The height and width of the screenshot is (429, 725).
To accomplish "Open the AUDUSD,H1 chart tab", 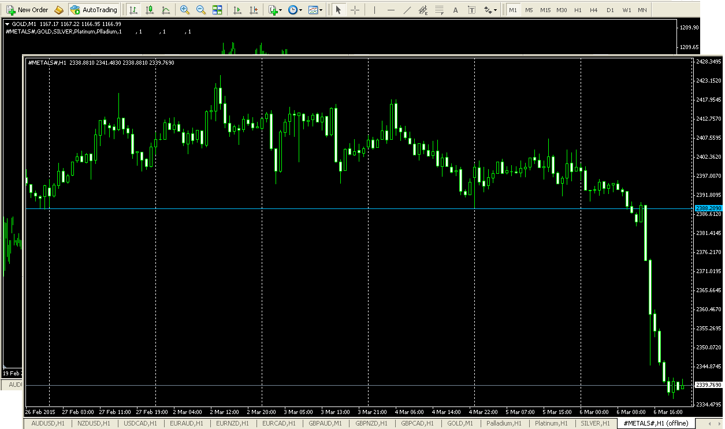I will tap(47, 423).
